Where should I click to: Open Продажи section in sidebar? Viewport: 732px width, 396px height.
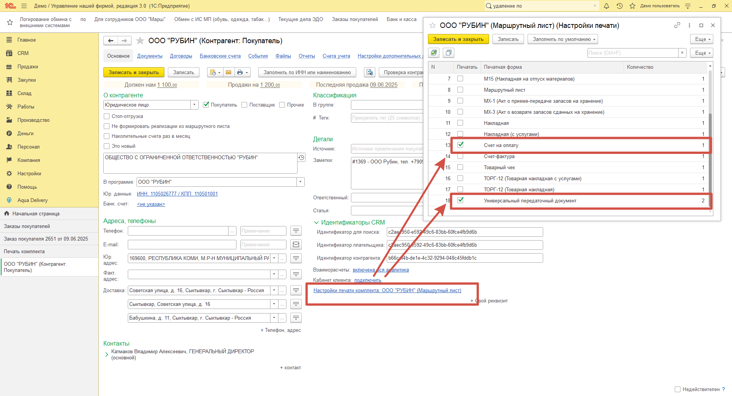[x=27, y=66]
